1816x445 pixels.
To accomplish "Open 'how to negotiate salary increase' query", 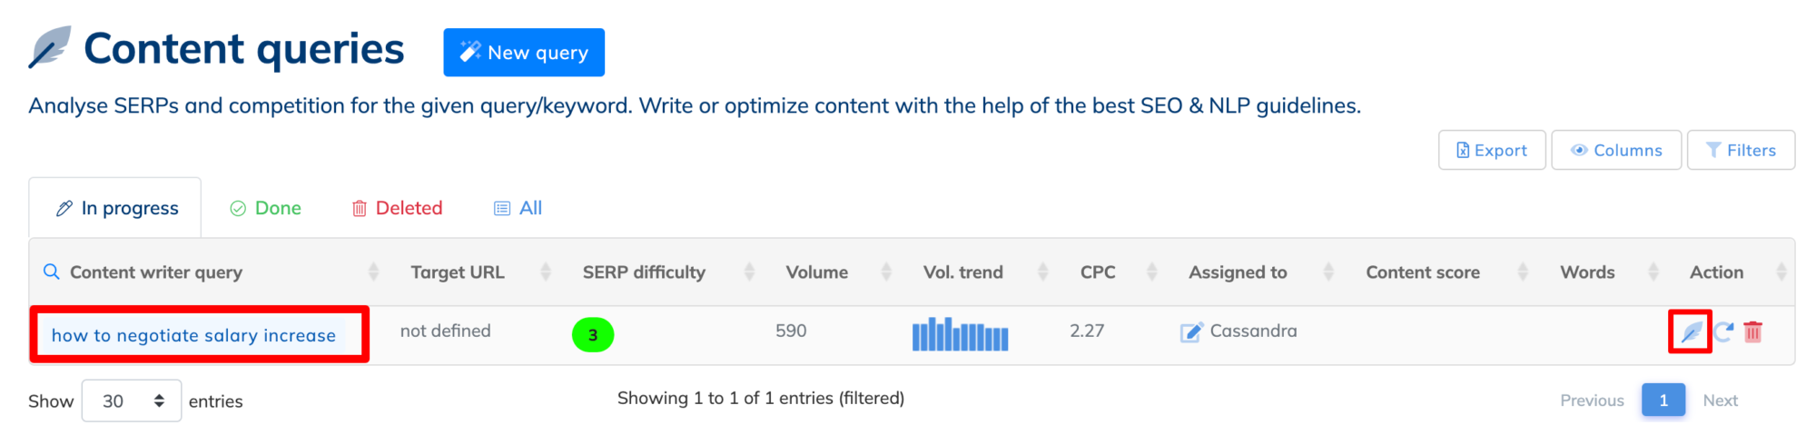I will pos(193,335).
